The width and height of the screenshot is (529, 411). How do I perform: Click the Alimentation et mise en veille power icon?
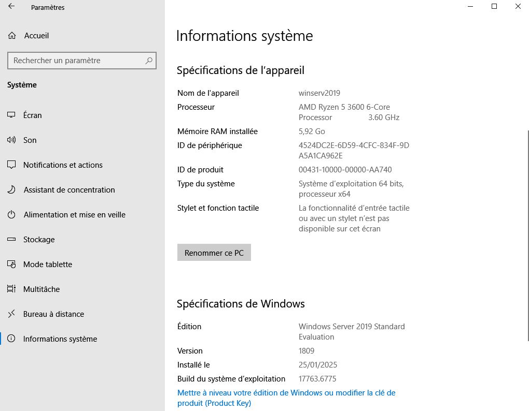11,215
